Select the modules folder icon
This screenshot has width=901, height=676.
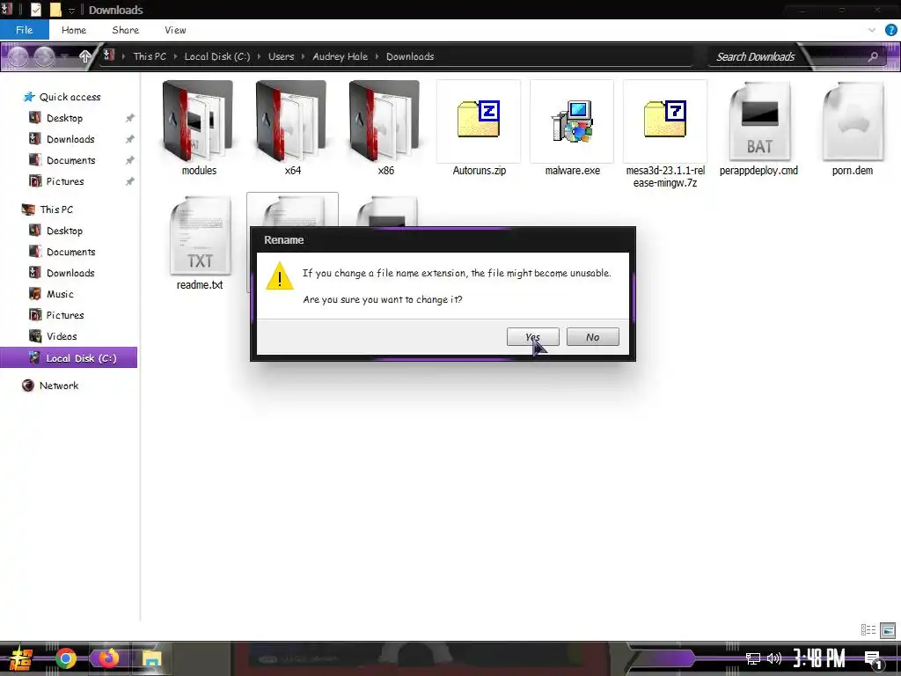point(198,121)
